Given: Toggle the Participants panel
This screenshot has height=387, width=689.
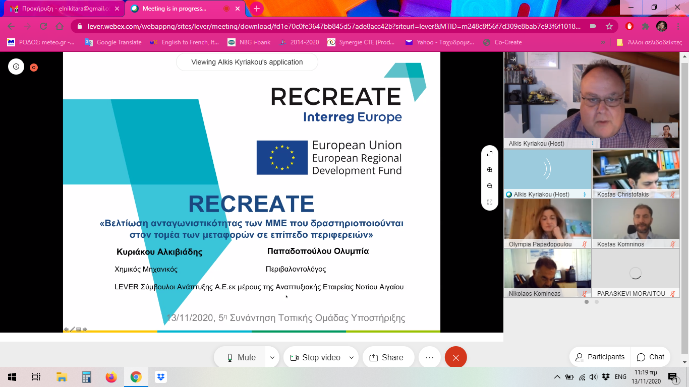Looking at the screenshot, I should point(600,357).
